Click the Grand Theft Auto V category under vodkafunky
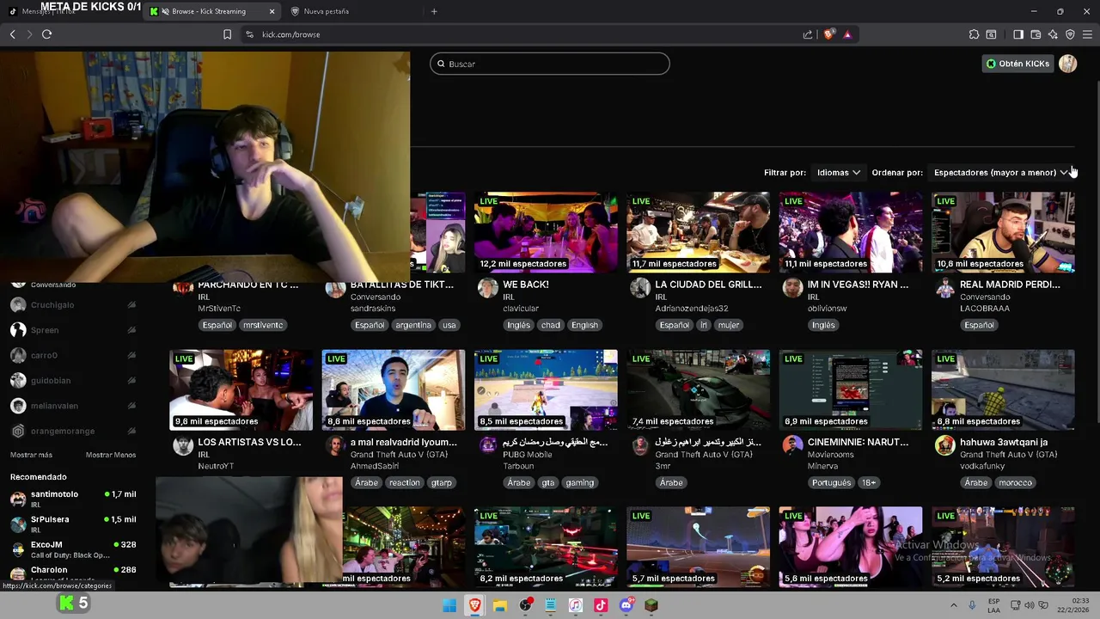This screenshot has width=1100, height=619. [x=1008, y=455]
